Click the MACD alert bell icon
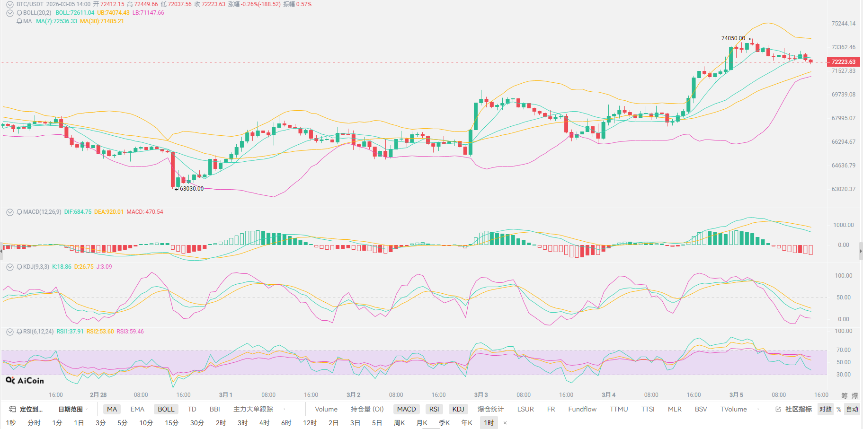The height and width of the screenshot is (429, 863). (19, 212)
